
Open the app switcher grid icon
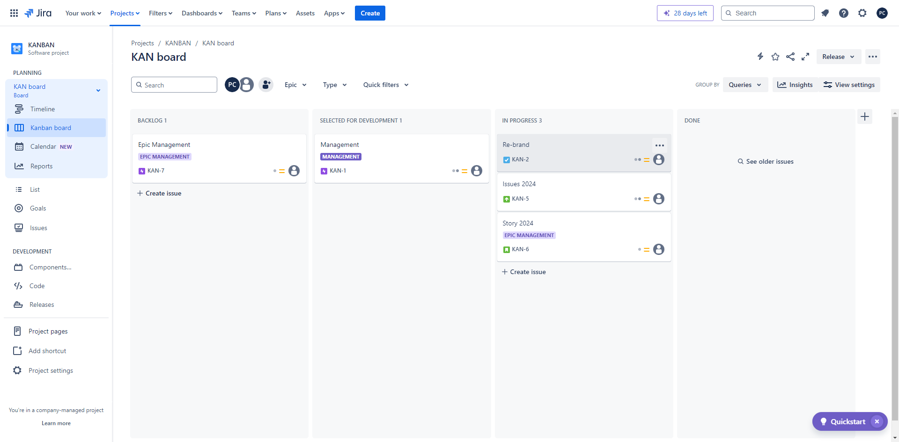coord(14,13)
